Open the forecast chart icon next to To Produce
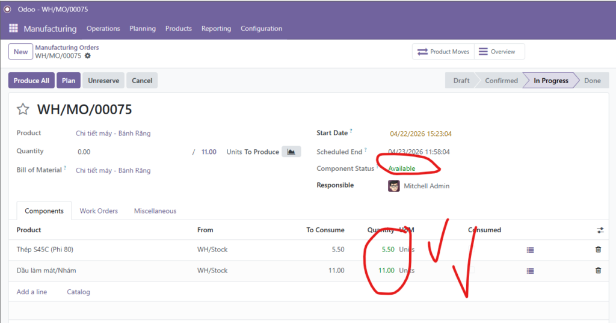The image size is (616, 323). point(291,152)
